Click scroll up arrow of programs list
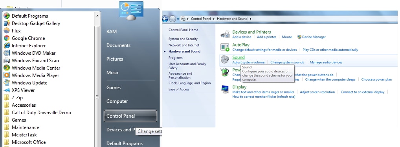400x147 pixels. coord(97,16)
